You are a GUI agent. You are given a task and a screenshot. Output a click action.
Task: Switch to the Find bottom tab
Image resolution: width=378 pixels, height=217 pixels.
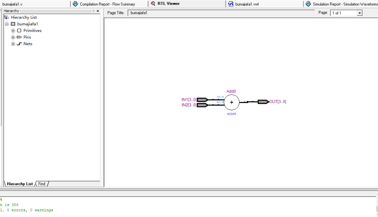(x=42, y=184)
